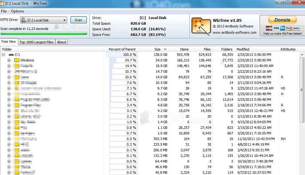
Task: Click the drive icon in NTFS Drive box
Action: [24, 20]
